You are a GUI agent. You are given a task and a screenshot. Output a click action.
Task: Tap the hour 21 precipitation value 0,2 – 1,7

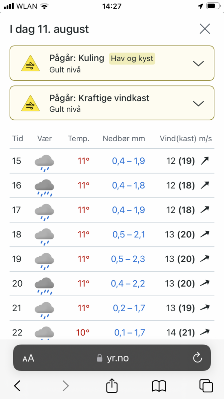(x=129, y=308)
